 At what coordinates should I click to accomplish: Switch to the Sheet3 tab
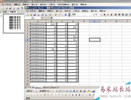coord(54,87)
